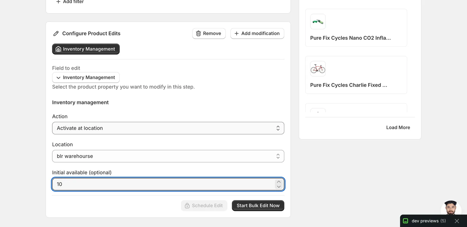467x227 pixels.
Task: Click the Configure Product Edits heading
Action: (x=91, y=34)
